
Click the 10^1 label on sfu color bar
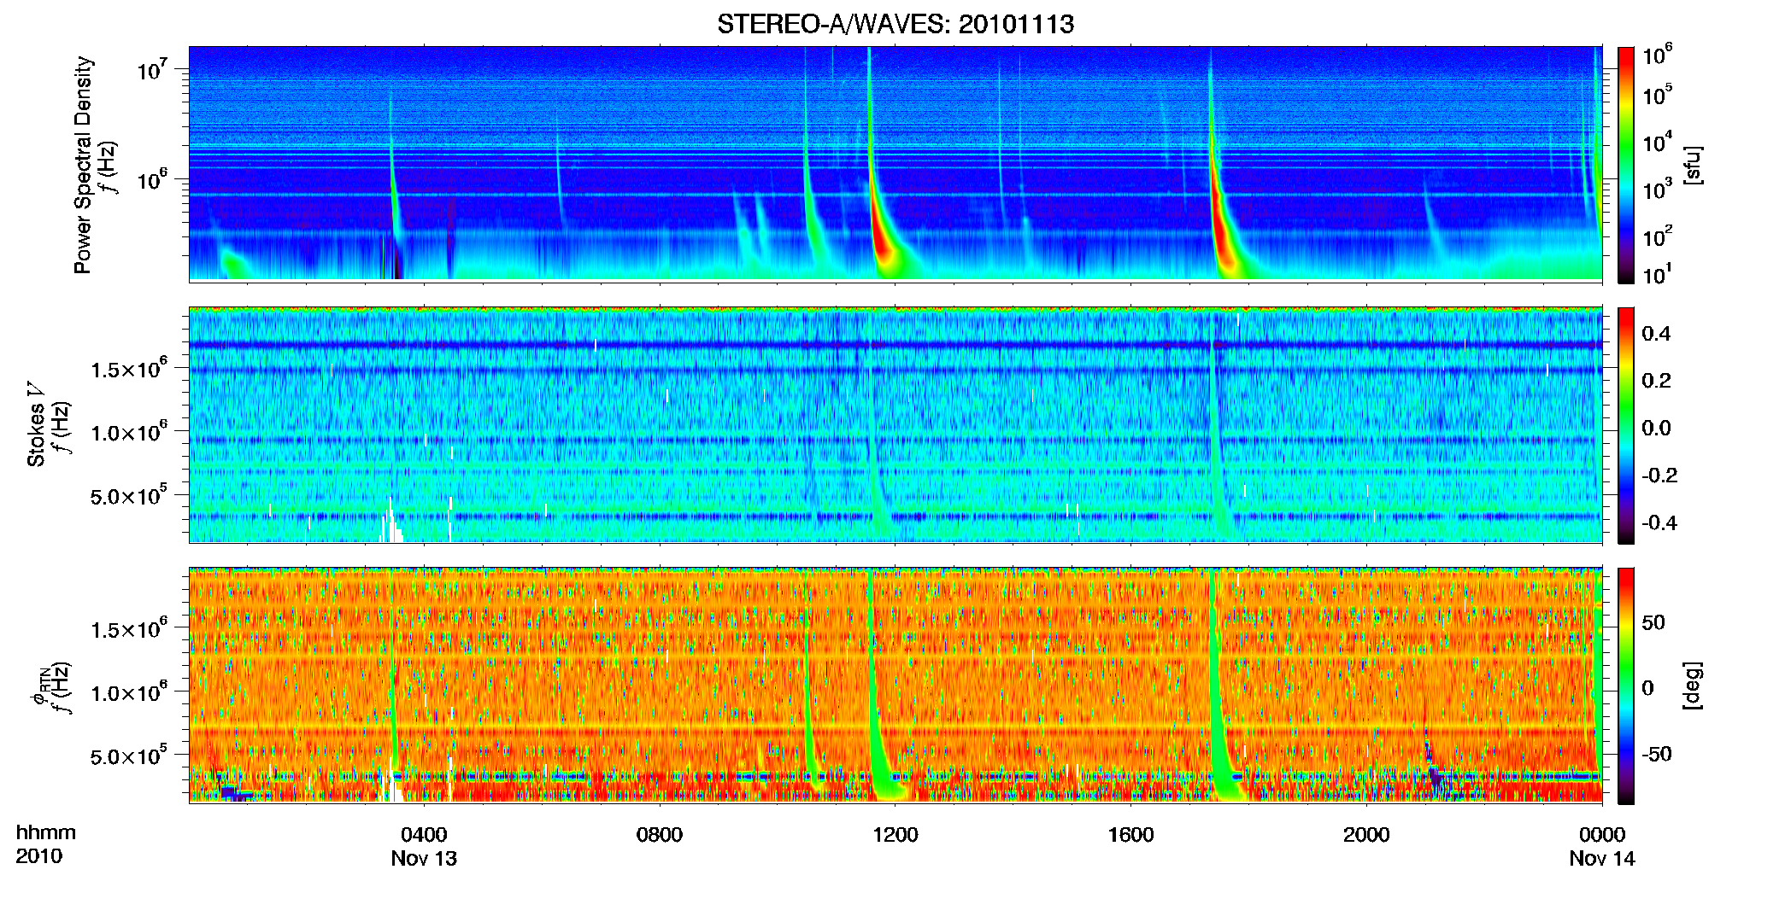pos(1658,275)
